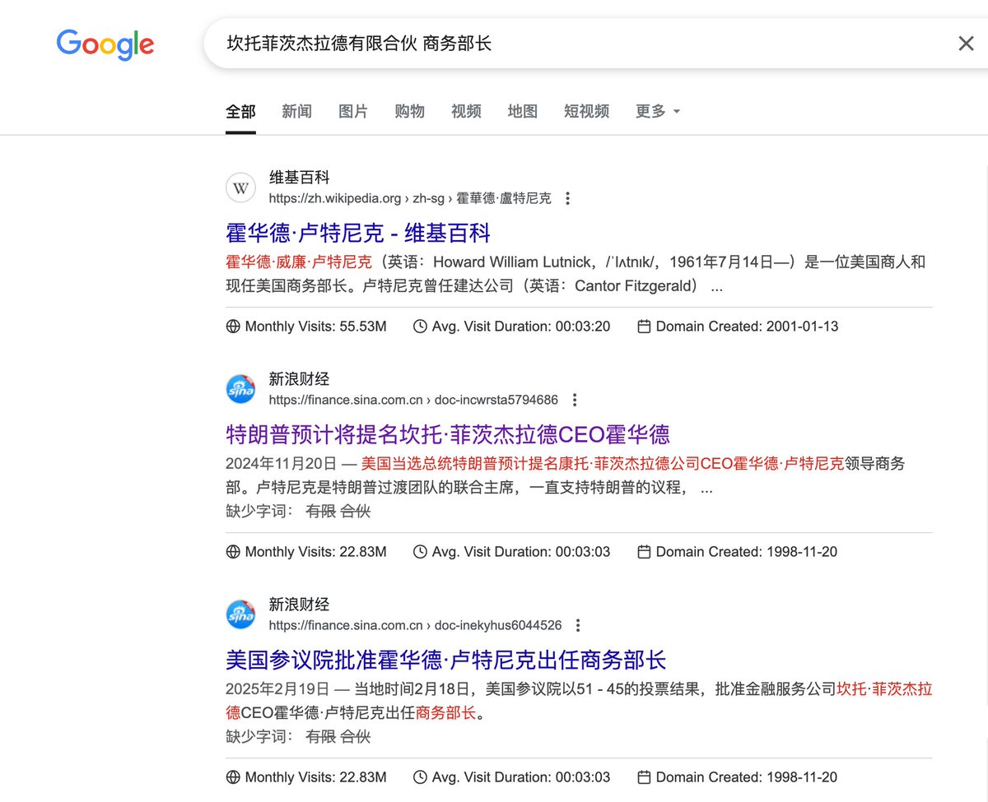
Task: Click the search query input field
Action: [576, 44]
